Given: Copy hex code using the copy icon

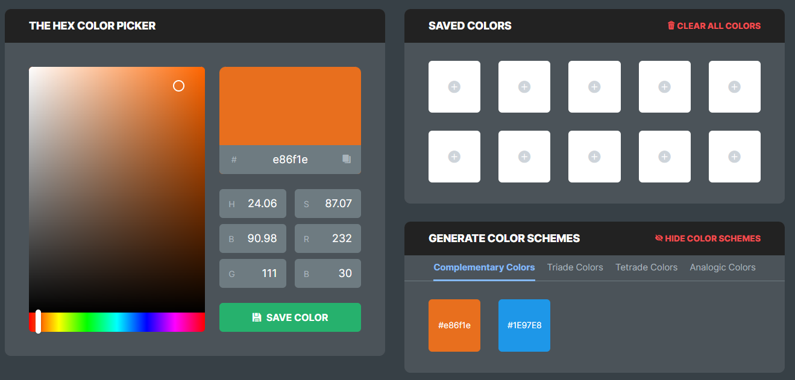Looking at the screenshot, I should (347, 159).
